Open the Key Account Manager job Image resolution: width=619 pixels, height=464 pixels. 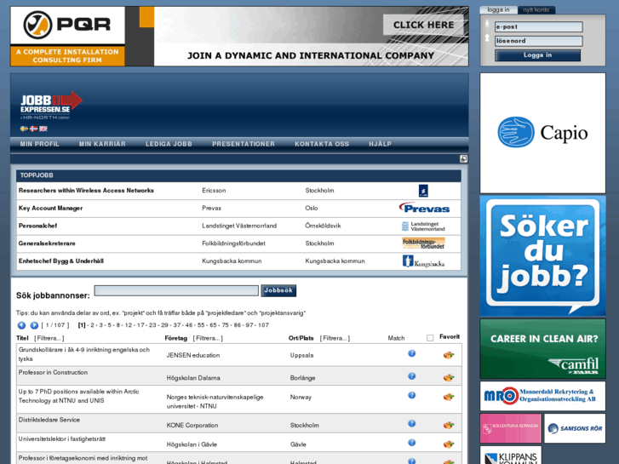point(50,208)
